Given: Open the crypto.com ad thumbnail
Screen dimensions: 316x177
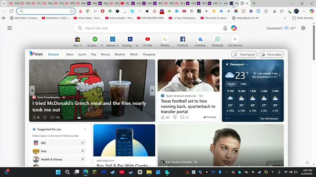Looking at the screenshot, I should [124, 140].
